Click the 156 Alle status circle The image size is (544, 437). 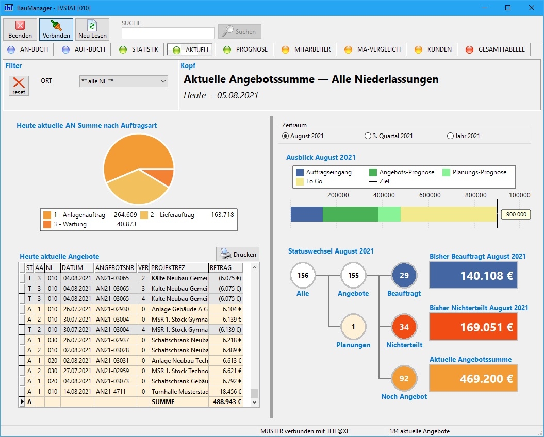pyautogui.click(x=303, y=275)
